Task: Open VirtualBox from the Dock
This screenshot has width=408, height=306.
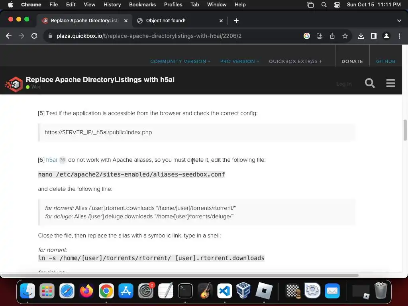Action: coord(244,290)
